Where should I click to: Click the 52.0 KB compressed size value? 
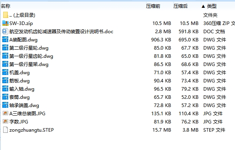(190, 97)
